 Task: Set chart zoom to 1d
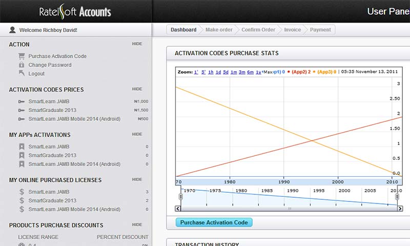(x=218, y=72)
